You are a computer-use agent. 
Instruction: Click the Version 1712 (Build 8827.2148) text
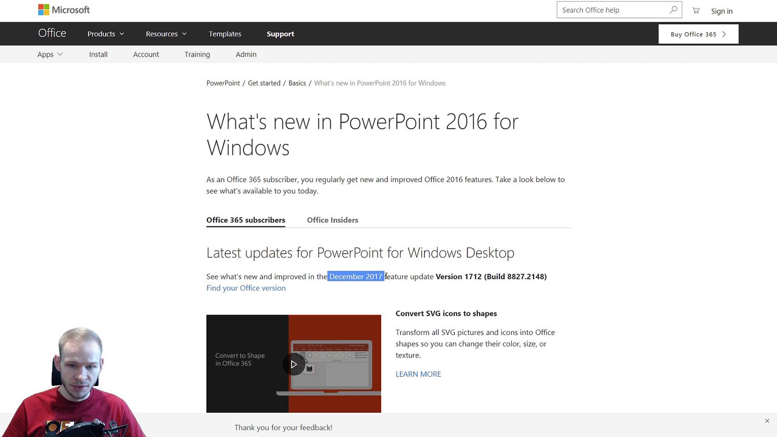tap(491, 277)
